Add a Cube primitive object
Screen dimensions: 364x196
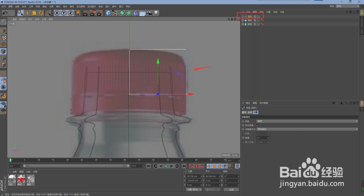(108, 13)
